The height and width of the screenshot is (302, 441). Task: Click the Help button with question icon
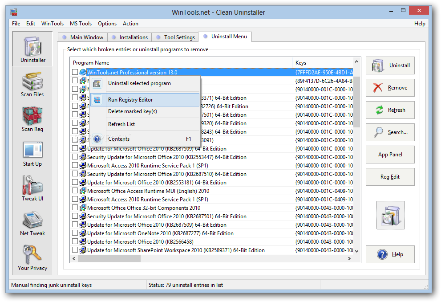[x=390, y=254]
